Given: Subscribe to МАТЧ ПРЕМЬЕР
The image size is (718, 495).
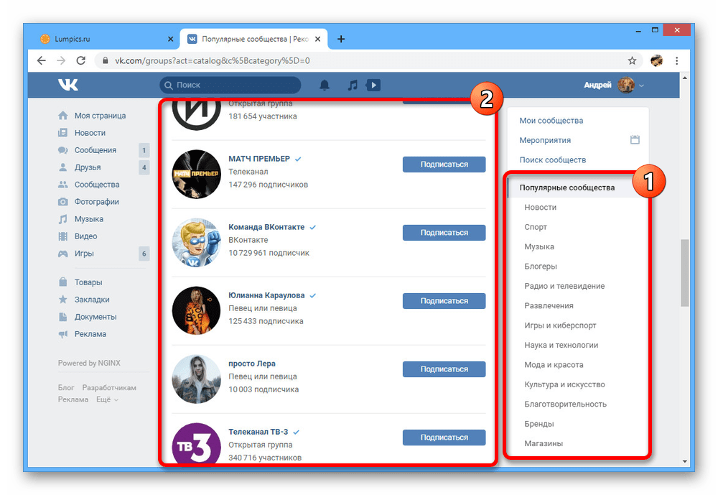Looking at the screenshot, I should (x=444, y=165).
